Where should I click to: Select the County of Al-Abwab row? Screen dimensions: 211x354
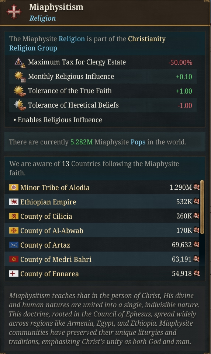coord(102,231)
